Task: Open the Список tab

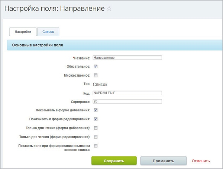Action: pos(48,32)
